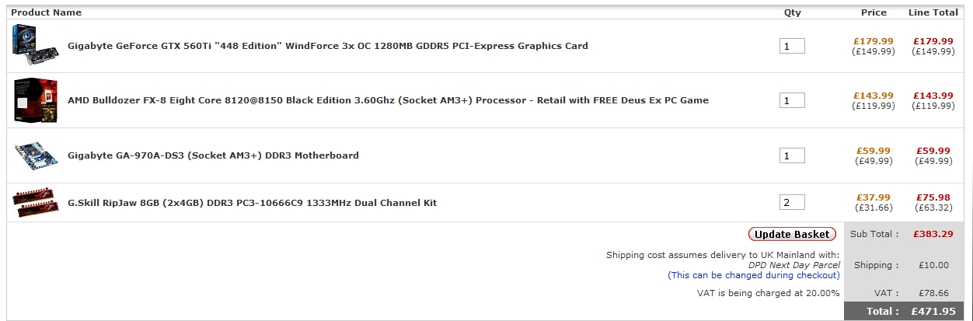The height and width of the screenshot is (321, 973).
Task: Click the Product Name column header
Action: coord(46,12)
